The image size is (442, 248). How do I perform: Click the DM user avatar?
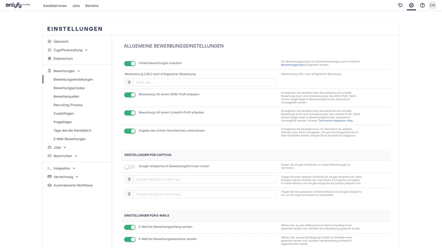(432, 6)
